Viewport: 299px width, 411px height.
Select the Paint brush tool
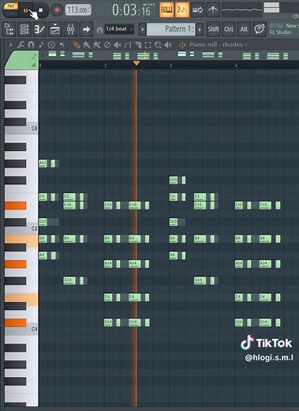point(87,45)
